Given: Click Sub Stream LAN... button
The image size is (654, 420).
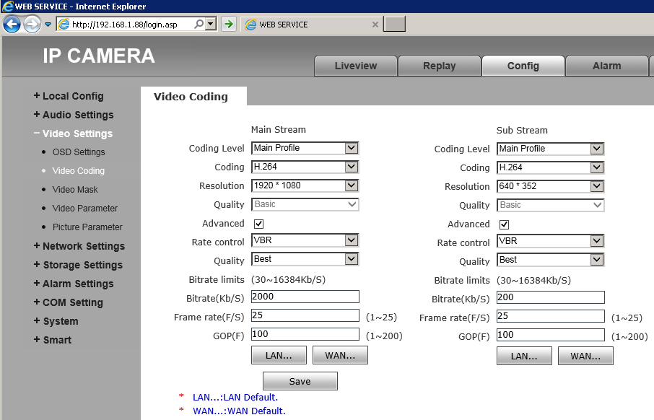Looking at the screenshot, I should coord(524,356).
